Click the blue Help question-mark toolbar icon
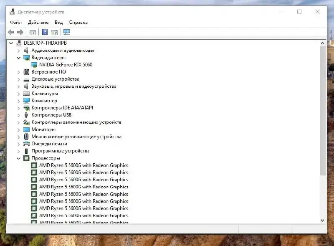 (x=45, y=32)
